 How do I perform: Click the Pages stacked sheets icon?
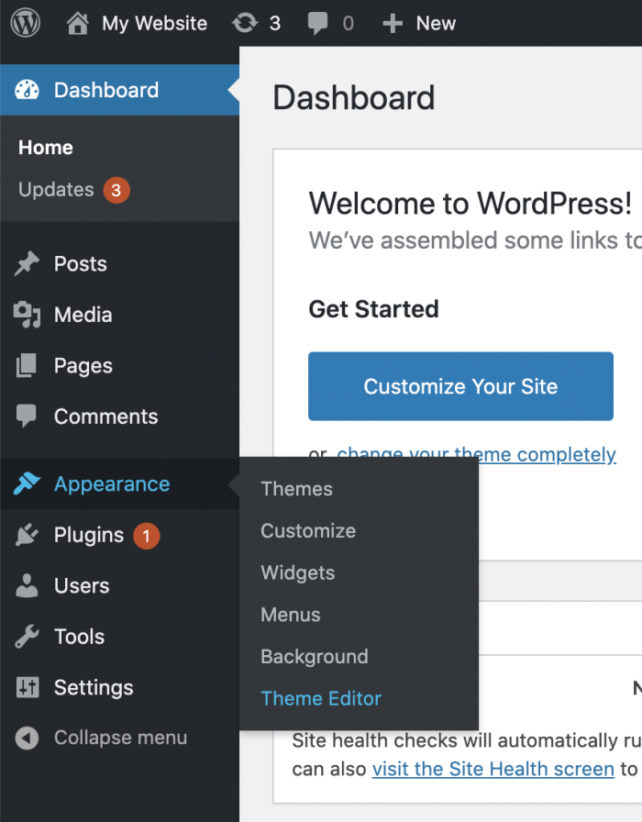click(27, 365)
